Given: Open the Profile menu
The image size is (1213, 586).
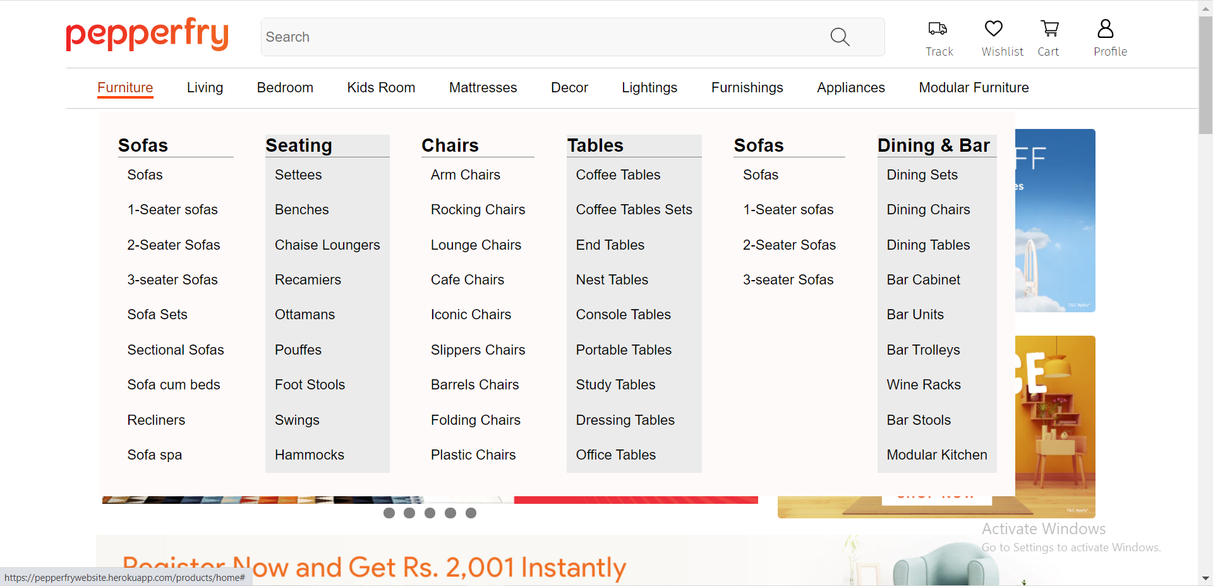Looking at the screenshot, I should 1110,38.
